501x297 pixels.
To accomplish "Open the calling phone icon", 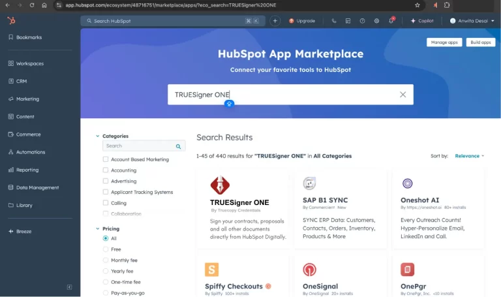I will tap(333, 21).
